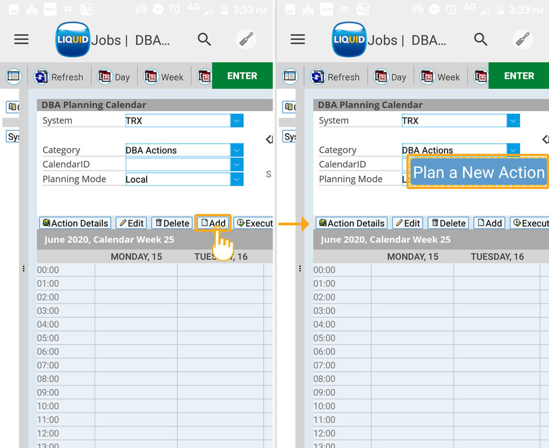Expand Category dropdown arrow in left screen
The height and width of the screenshot is (448, 549).
click(x=237, y=150)
